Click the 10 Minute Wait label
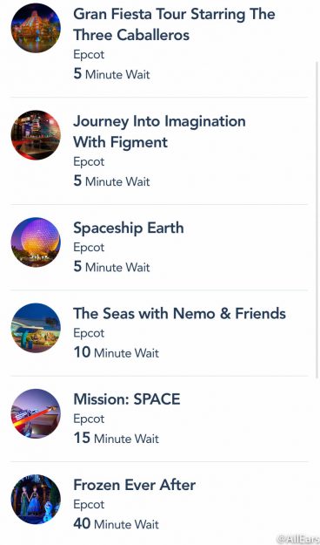The height and width of the screenshot is (545, 320). coord(117,353)
